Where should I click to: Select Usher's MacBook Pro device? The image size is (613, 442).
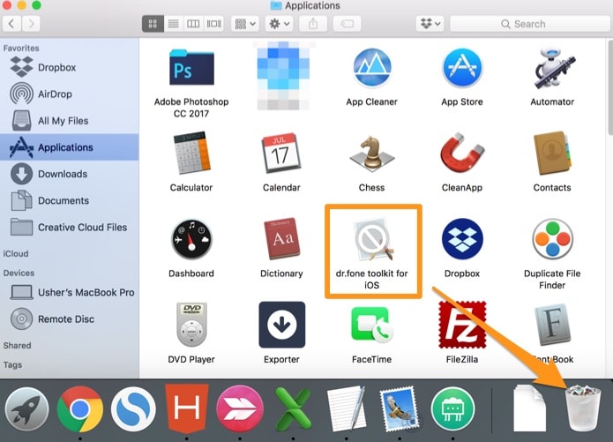(x=69, y=292)
